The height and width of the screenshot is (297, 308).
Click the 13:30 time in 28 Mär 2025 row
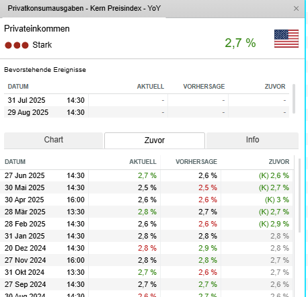coord(75,212)
